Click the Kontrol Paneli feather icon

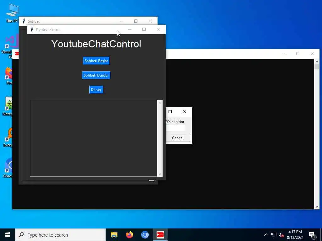point(32,29)
